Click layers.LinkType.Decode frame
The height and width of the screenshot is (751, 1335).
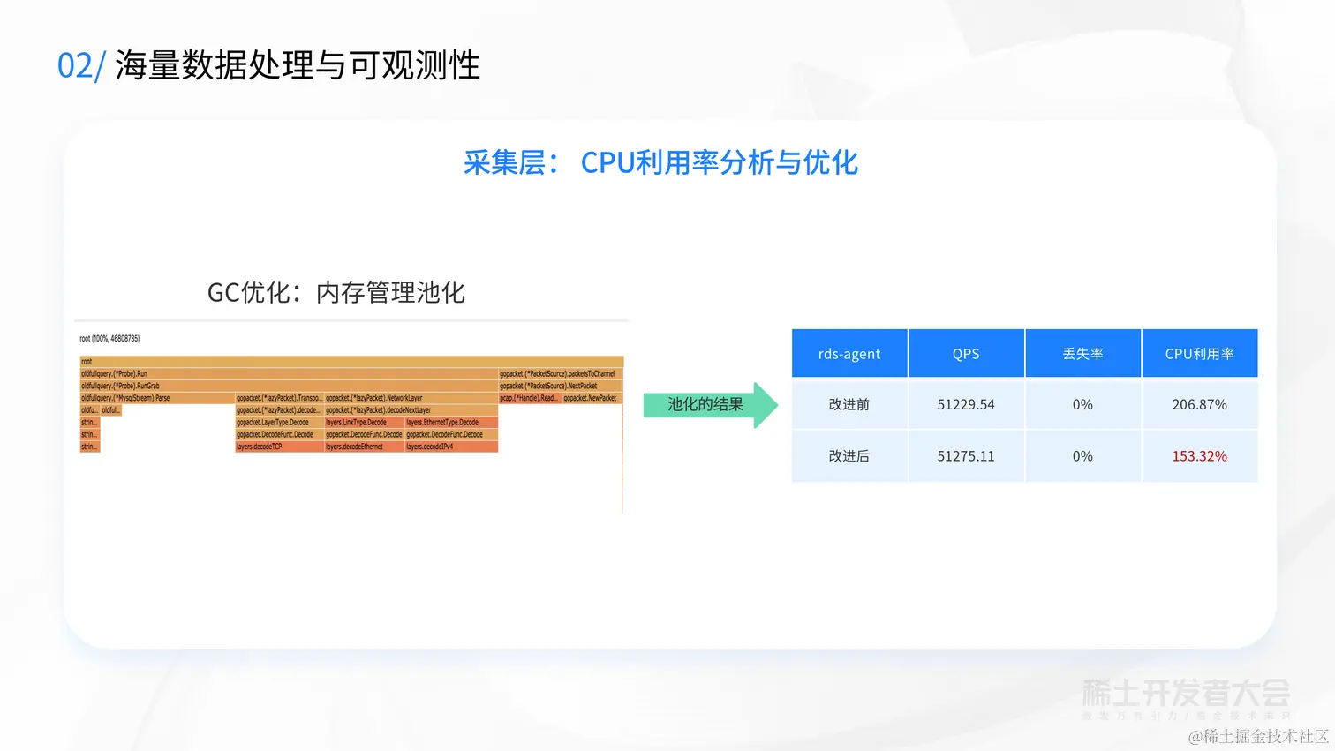tap(365, 423)
